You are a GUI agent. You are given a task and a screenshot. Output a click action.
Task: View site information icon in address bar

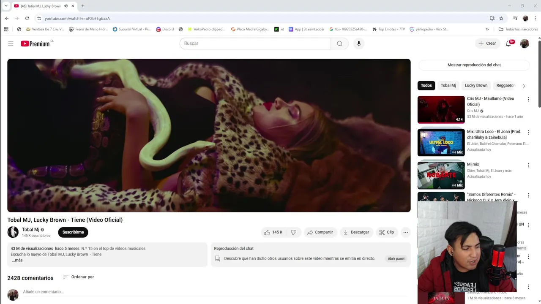[39, 18]
